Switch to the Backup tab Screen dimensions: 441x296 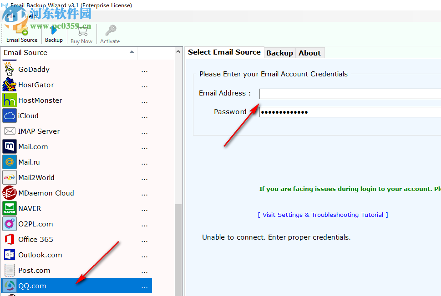[279, 53]
